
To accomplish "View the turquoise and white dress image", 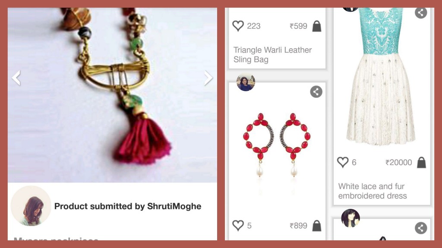I will pos(381,77).
